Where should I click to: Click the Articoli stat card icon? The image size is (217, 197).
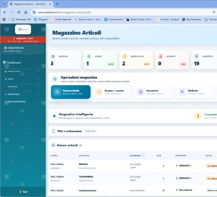click(x=53, y=56)
